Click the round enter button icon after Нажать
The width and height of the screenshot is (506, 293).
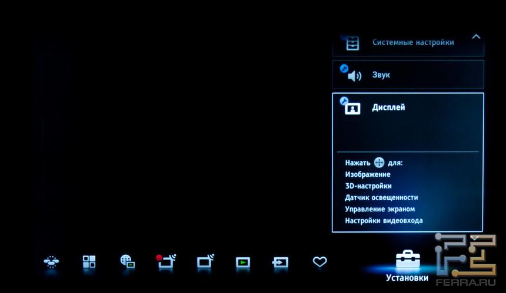point(379,163)
